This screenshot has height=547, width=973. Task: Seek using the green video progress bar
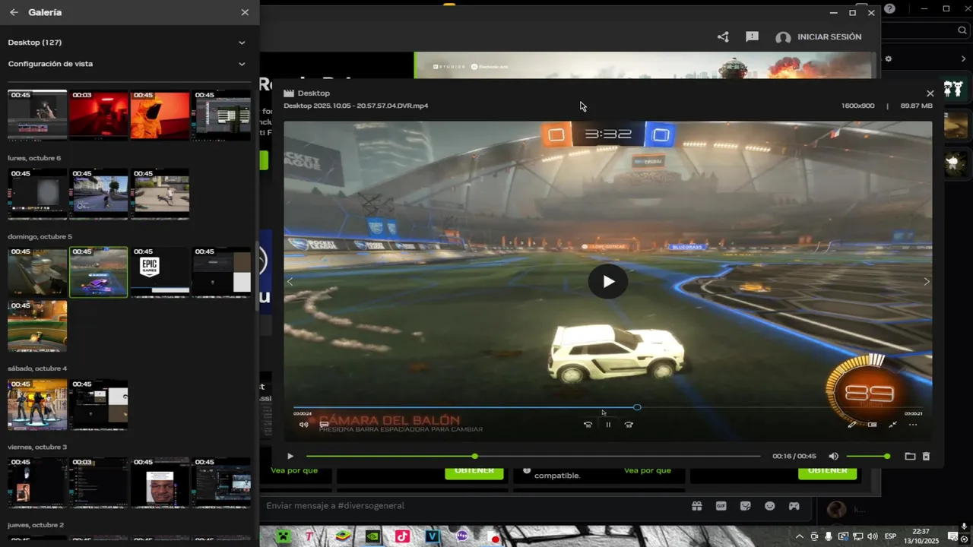click(533, 457)
